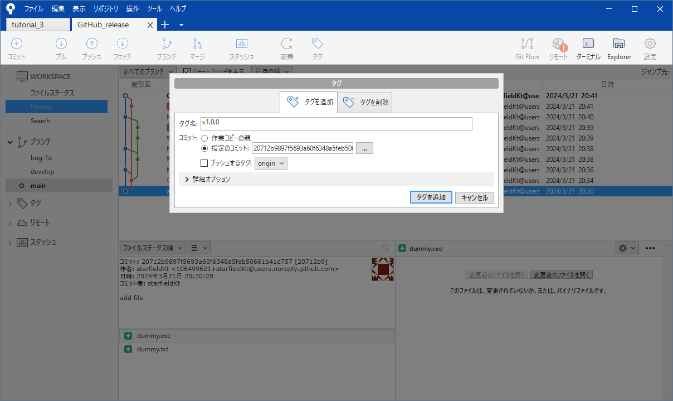Click the three-dot more options icon
The height and width of the screenshot is (401, 673).
[x=650, y=248]
